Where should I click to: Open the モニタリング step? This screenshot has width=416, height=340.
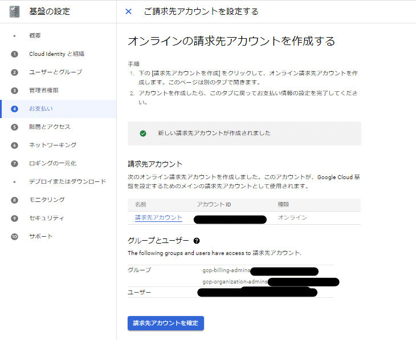pos(47,200)
